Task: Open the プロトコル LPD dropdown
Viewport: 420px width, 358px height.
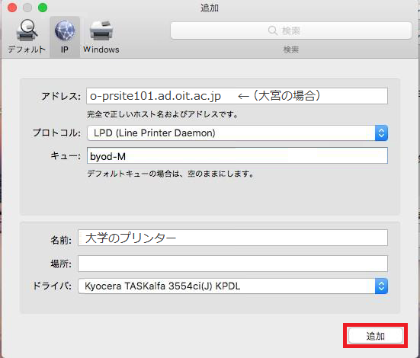Action: click(x=237, y=133)
